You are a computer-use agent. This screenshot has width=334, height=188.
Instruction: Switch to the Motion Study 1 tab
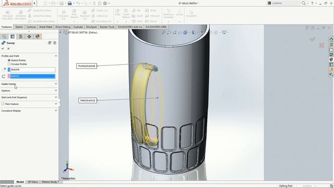50,182
